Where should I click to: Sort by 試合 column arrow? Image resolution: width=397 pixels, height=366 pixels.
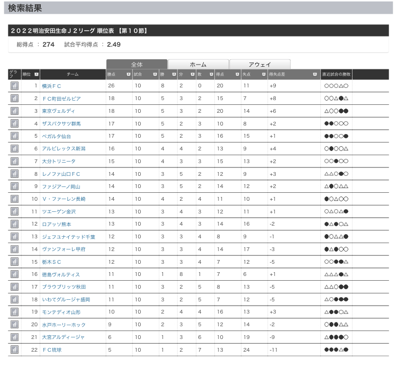pyautogui.click(x=155, y=75)
